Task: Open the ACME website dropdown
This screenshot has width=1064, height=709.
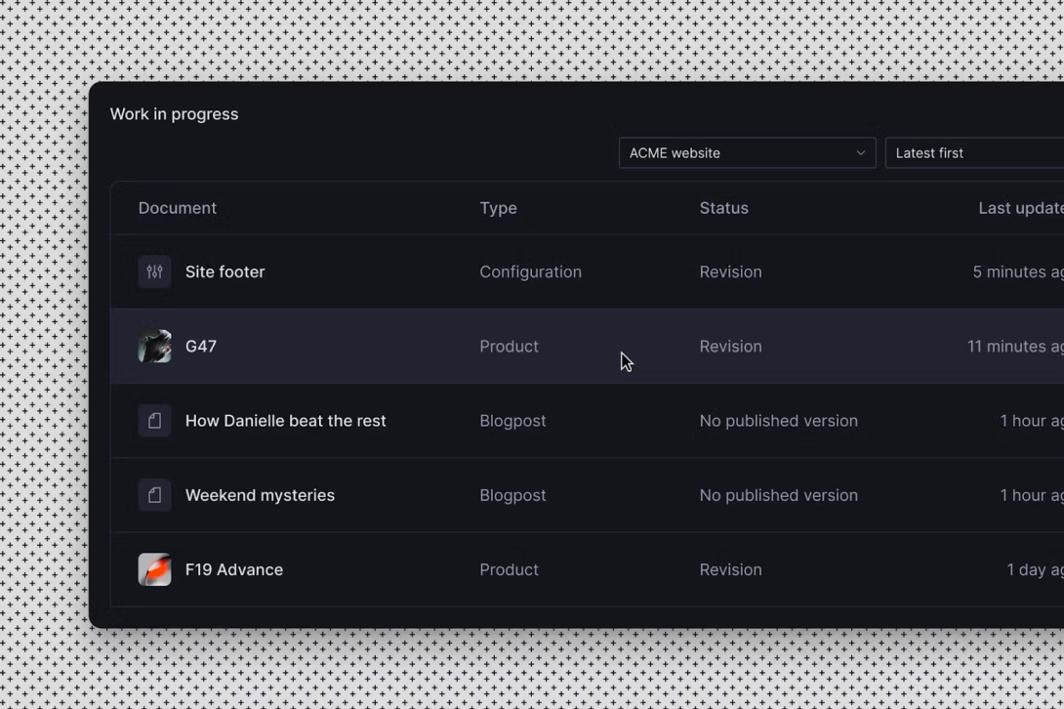Action: click(x=746, y=153)
